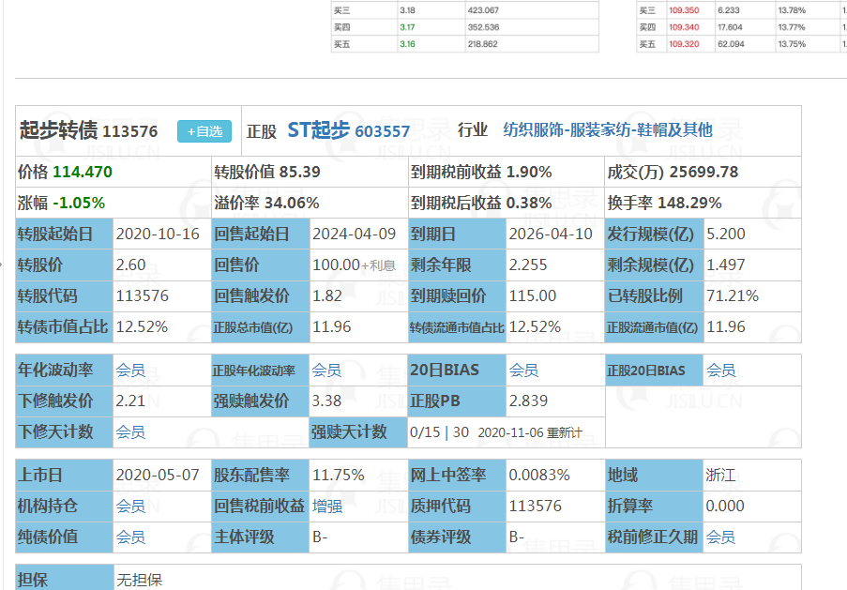The image size is (847, 590).
Task: Open the 会员 link for 纯债价值
Action: 130,537
